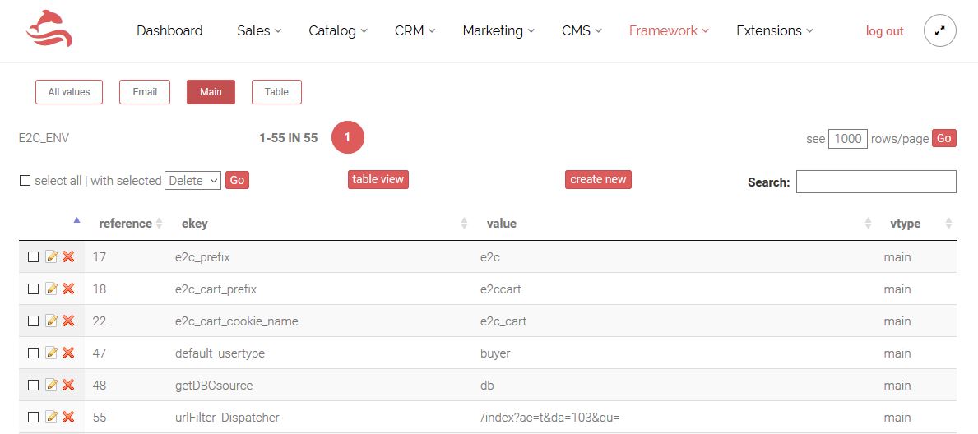Image resolution: width=978 pixels, height=434 pixels.
Task: Expand the Framework menu
Action: coord(669,30)
